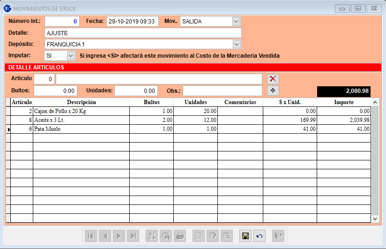The width and height of the screenshot is (386, 249).
Task: Minimize the Movimientos de Stock window
Action: [x=342, y=8]
